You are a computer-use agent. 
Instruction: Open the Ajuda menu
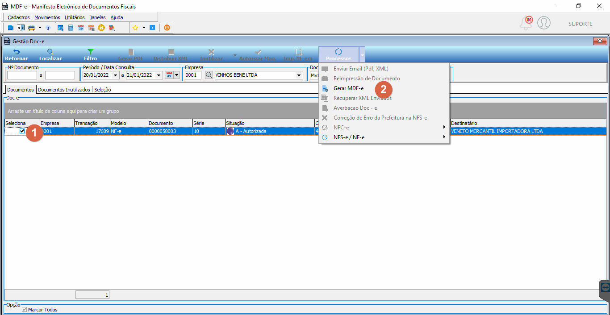(117, 17)
